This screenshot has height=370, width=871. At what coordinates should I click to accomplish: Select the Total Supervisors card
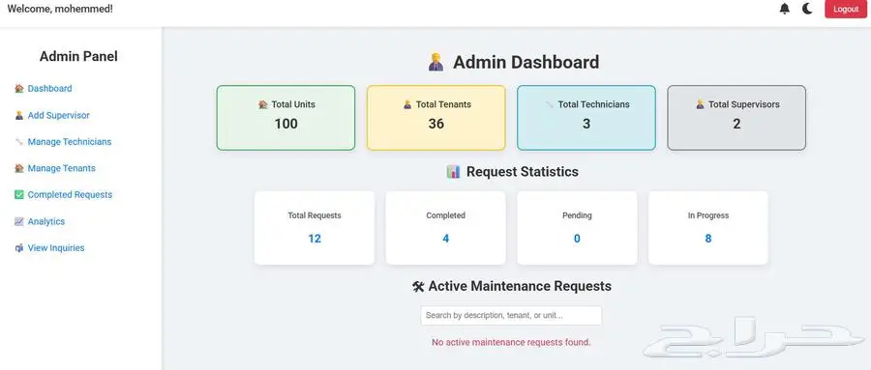(736, 118)
